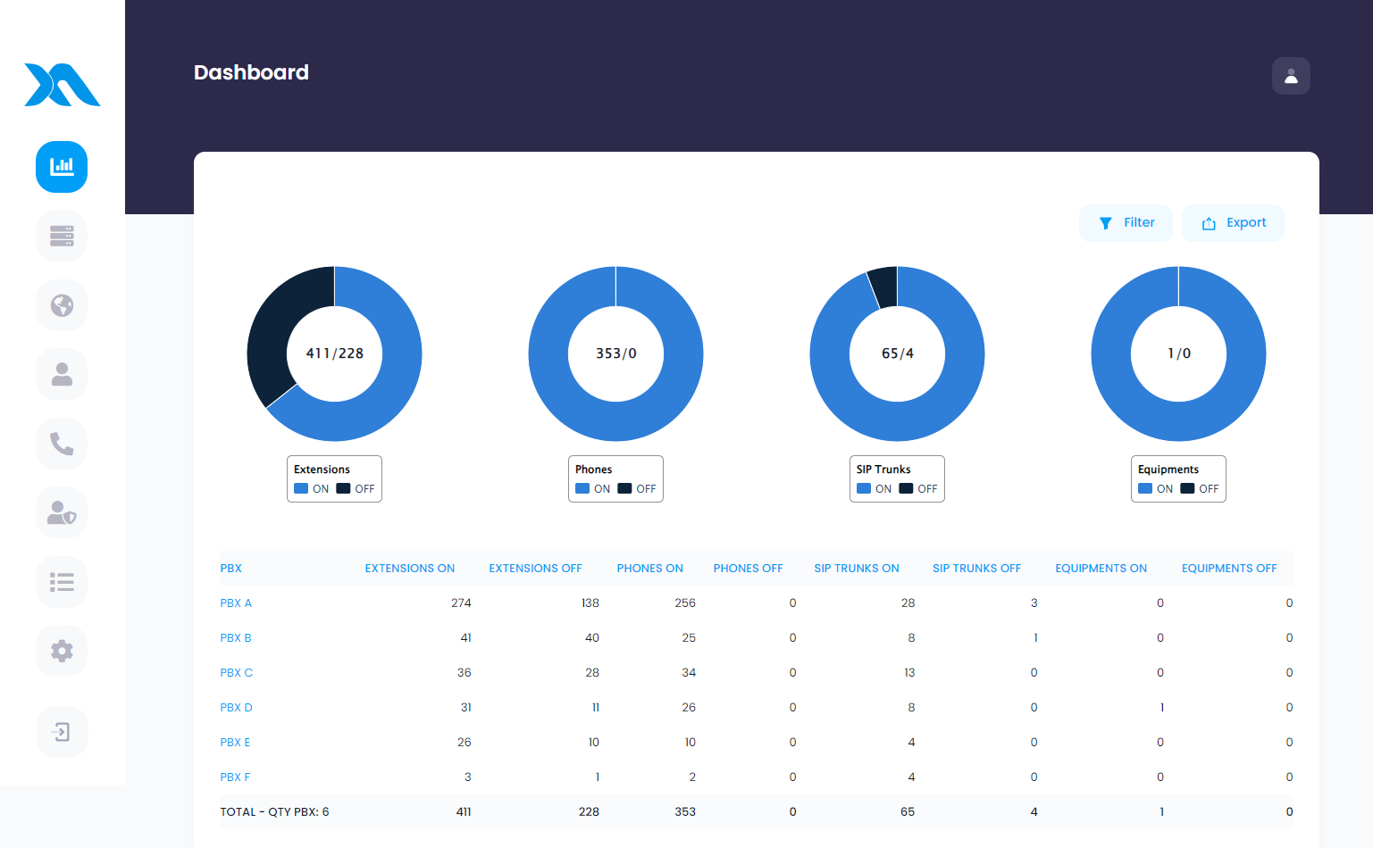This screenshot has height=848, width=1373.
Task: Sort by EQUIPMENTS ON column header
Action: click(x=1101, y=569)
